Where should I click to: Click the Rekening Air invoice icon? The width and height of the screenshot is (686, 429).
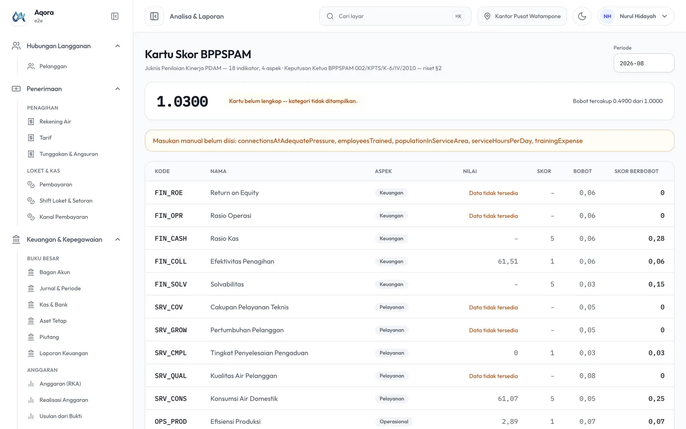31,121
